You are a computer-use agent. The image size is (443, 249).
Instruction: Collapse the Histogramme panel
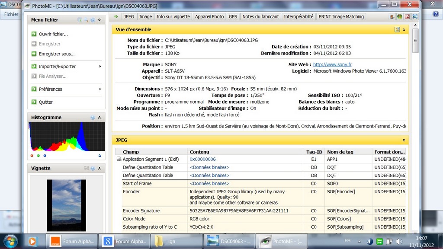coord(100,118)
